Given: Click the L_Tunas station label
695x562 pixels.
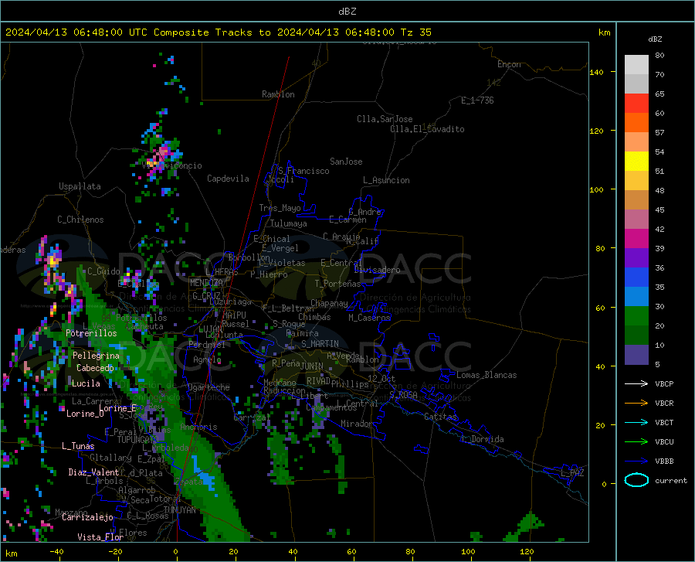Looking at the screenshot, I should pyautogui.click(x=78, y=446).
